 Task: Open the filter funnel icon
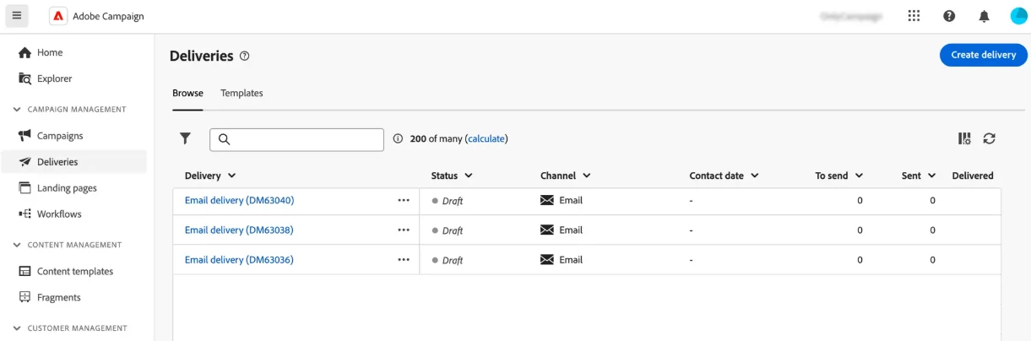[186, 138]
